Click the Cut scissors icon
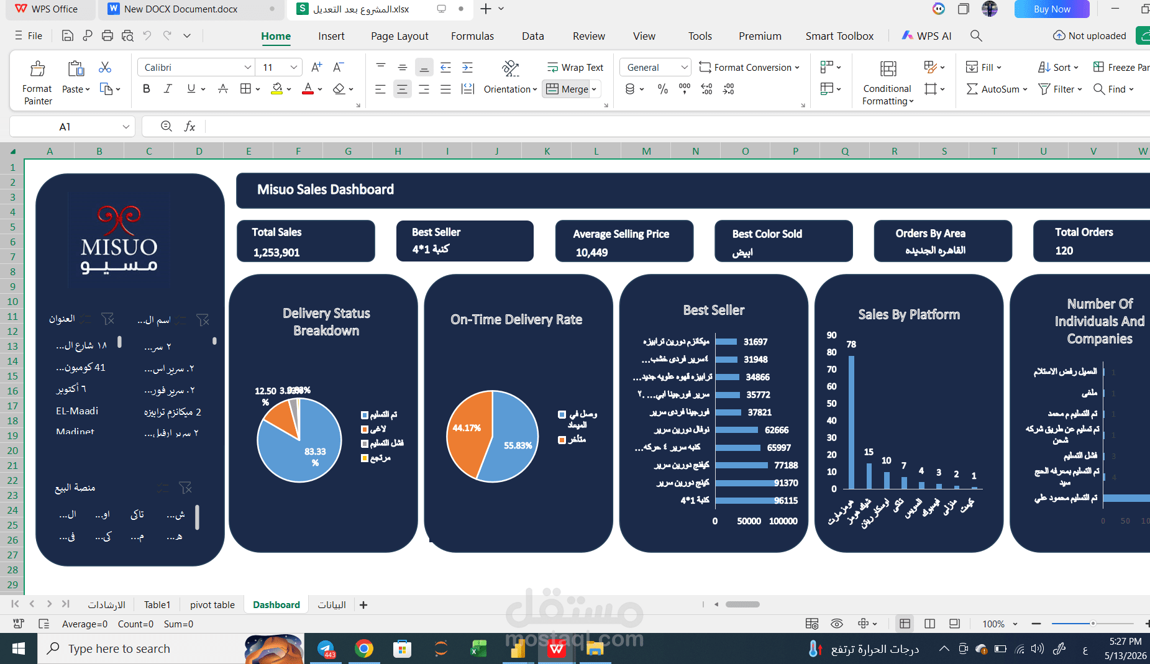This screenshot has width=1150, height=664. click(x=105, y=67)
